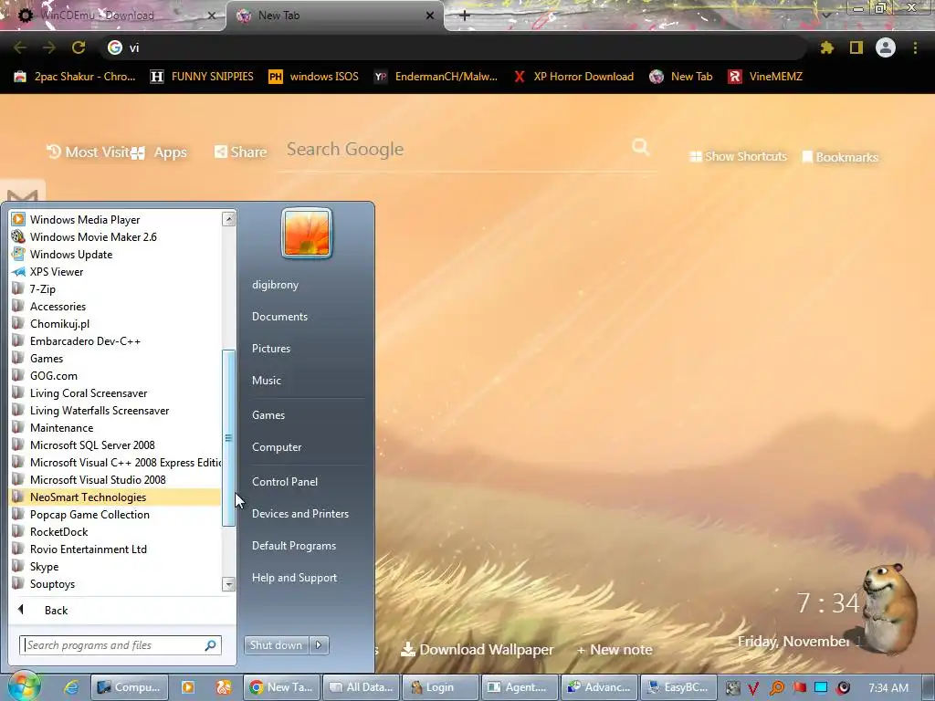Open Chrome's three-dot menu
This screenshot has height=701, width=935.
(x=915, y=47)
